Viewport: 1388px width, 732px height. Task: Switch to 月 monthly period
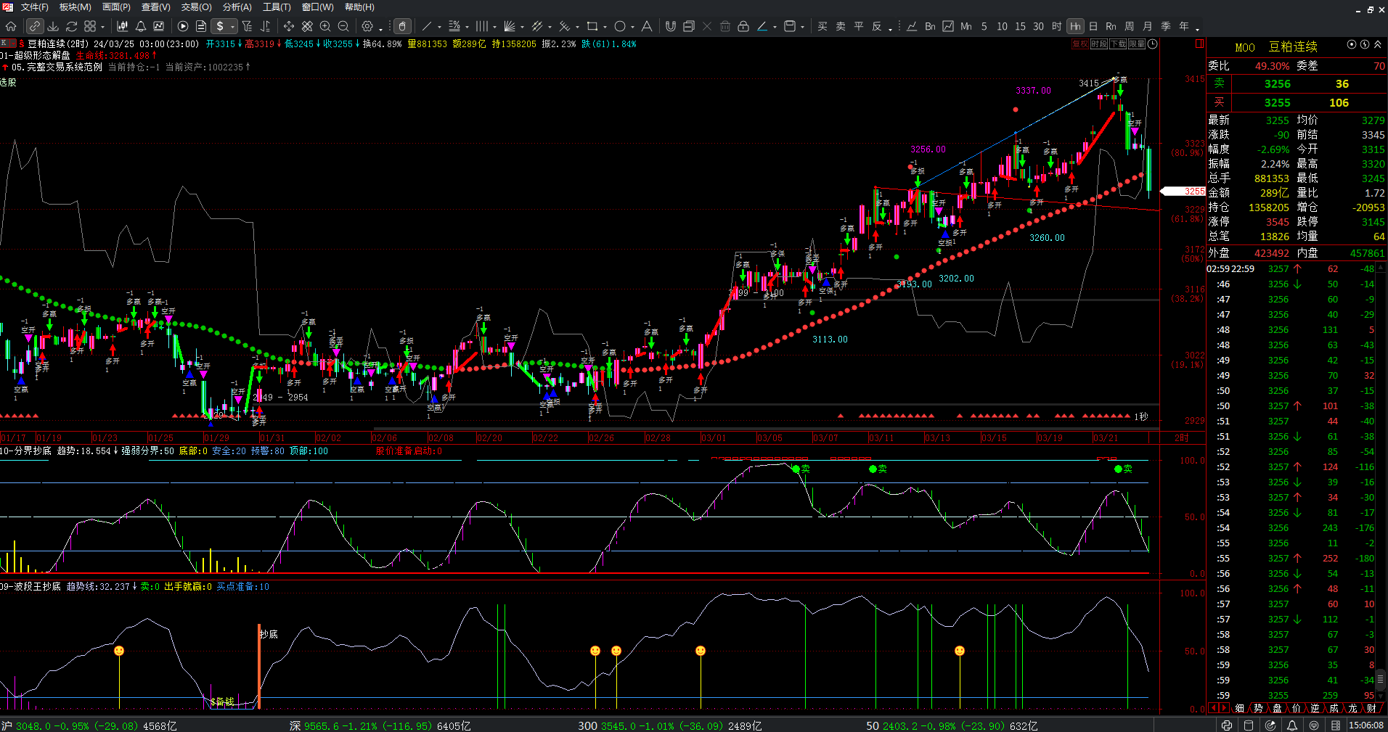[x=1147, y=26]
